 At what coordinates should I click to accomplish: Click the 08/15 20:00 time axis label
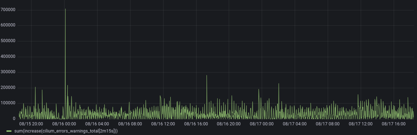31,124
